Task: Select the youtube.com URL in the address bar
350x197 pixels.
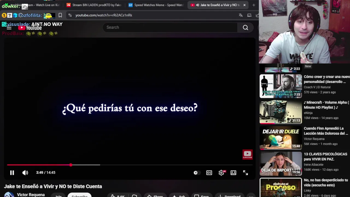Action: (104, 15)
